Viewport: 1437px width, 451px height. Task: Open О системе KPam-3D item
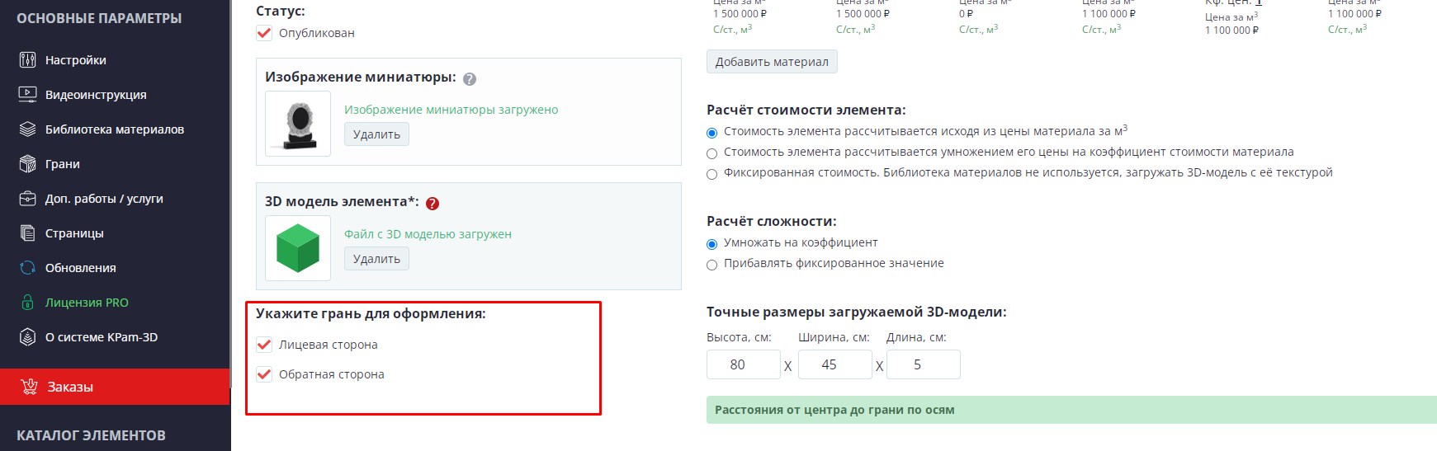[x=102, y=337]
